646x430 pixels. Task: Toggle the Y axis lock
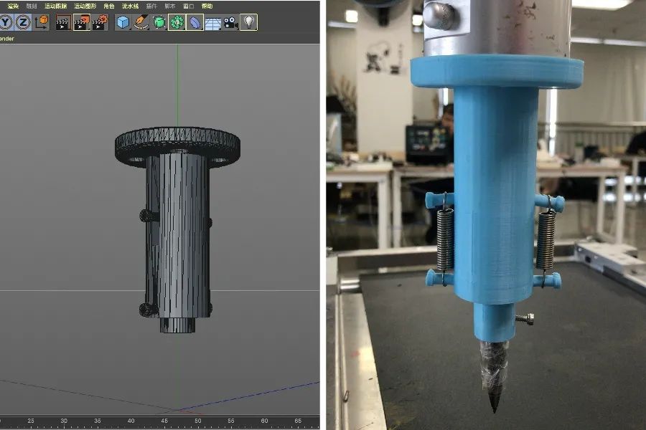click(6, 22)
